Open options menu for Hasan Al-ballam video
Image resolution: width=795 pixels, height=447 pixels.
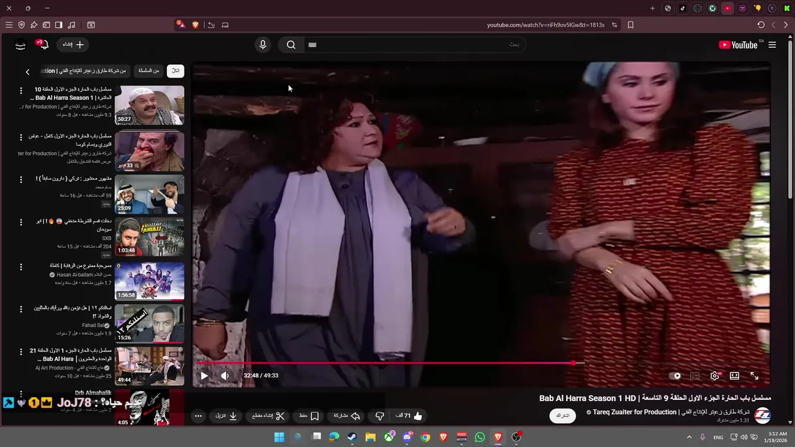(20, 267)
